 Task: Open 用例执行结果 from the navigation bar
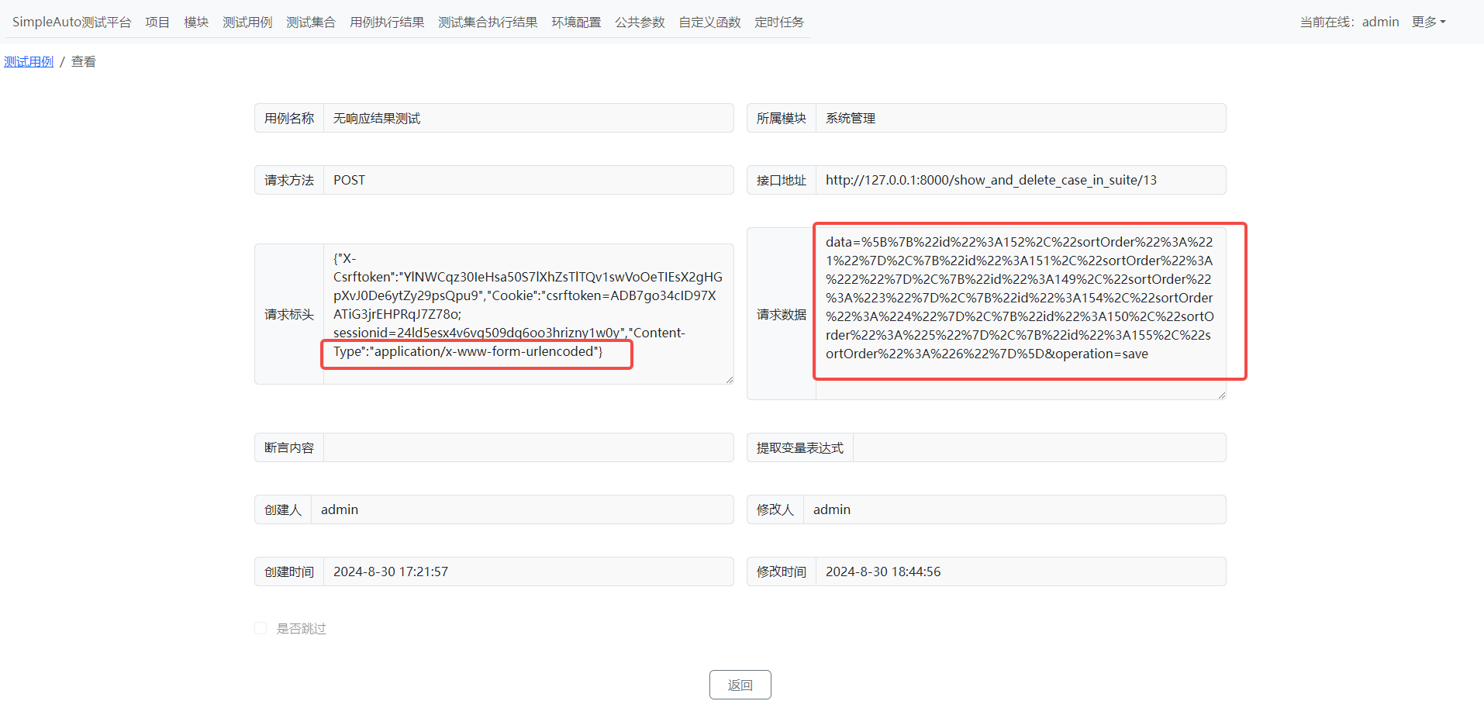pyautogui.click(x=386, y=22)
